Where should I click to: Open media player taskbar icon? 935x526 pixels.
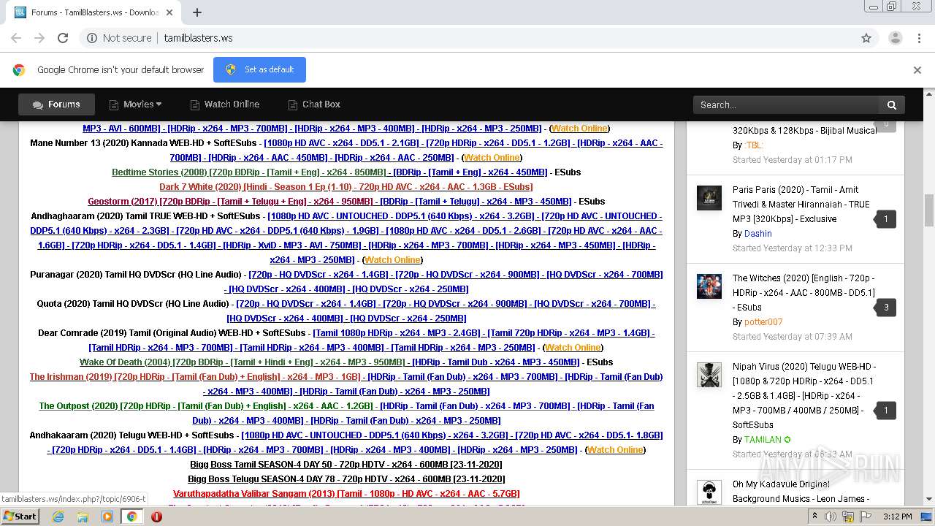pyautogui.click(x=107, y=517)
